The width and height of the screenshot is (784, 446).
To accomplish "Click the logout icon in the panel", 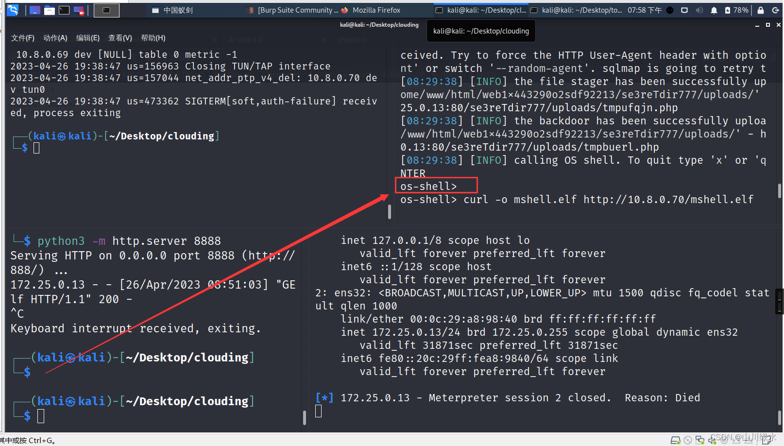I will tap(775, 10).
